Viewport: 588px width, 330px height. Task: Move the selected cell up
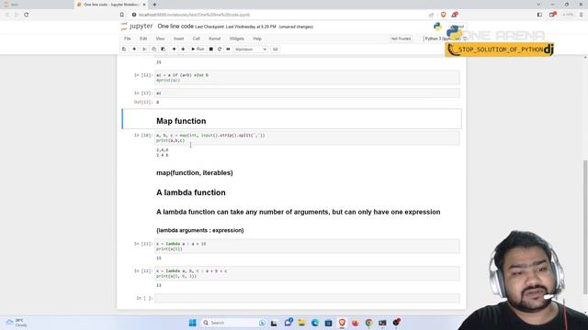click(174, 49)
